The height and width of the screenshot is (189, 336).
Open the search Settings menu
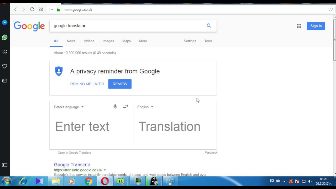[190, 41]
